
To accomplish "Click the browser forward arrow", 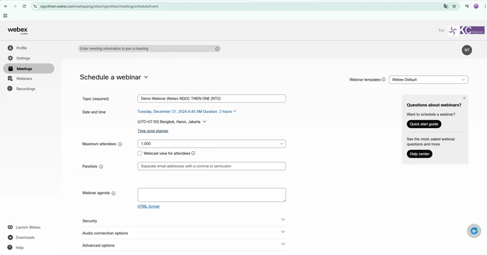I will click(15, 6).
